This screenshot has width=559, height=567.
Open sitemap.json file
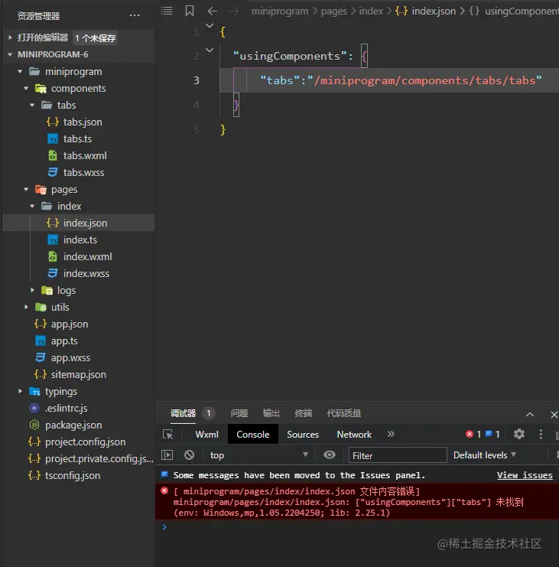point(79,374)
